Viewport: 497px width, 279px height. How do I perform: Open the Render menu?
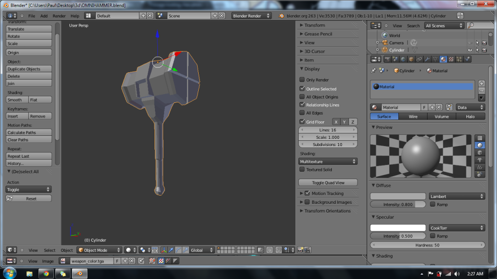click(59, 16)
